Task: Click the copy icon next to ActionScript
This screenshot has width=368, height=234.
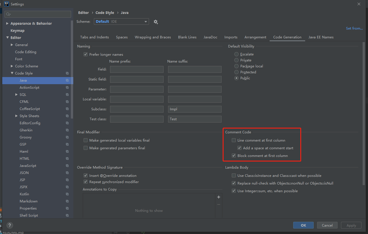Action: (x=67, y=88)
